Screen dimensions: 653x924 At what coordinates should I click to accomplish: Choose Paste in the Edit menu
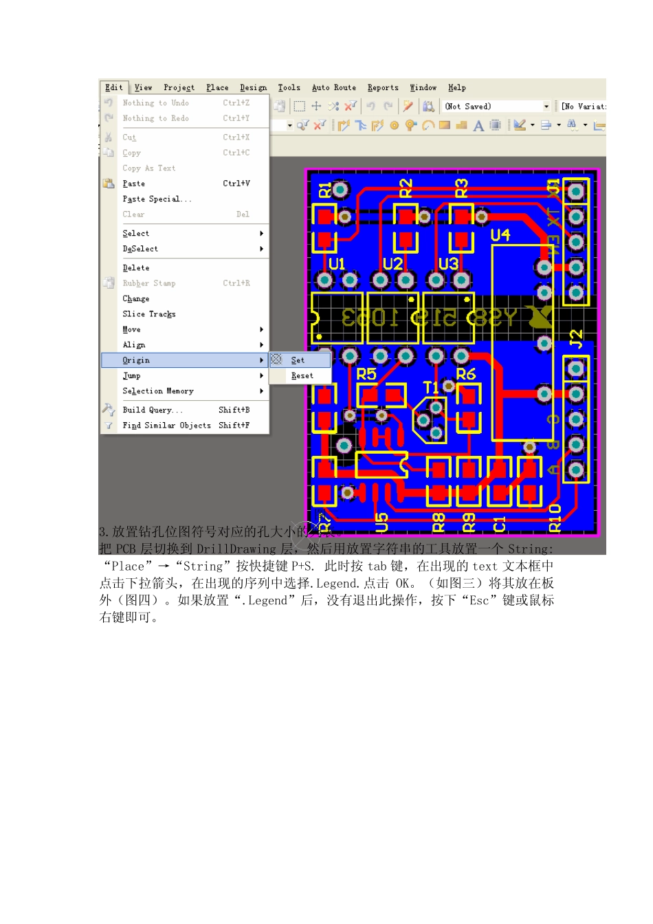[x=185, y=184]
